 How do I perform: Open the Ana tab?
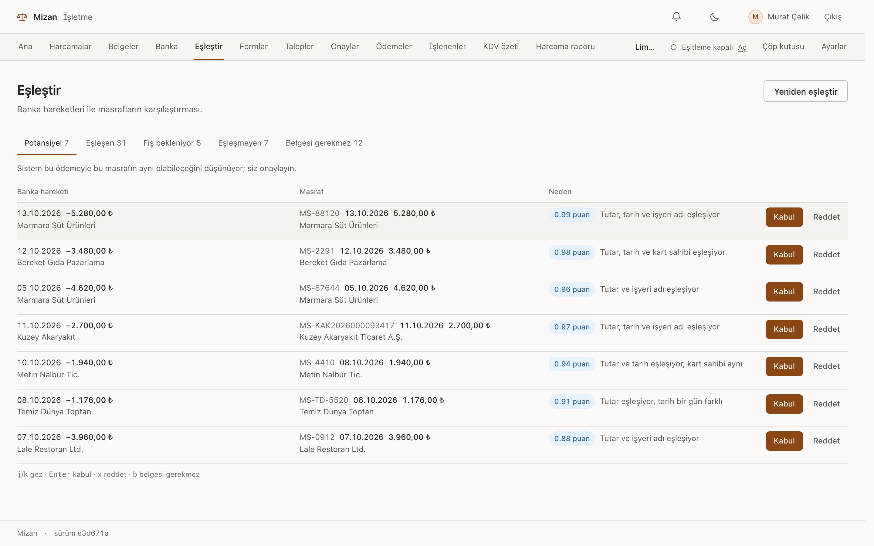click(x=25, y=47)
